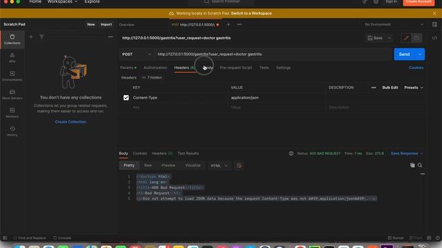Screen dimensions: 442x248
Task: Uncheck the Content-Type header checkbox
Action: click(126, 98)
